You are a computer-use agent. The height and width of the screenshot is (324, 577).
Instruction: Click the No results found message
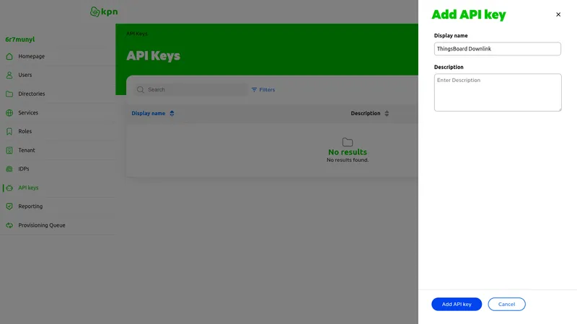coord(348,160)
